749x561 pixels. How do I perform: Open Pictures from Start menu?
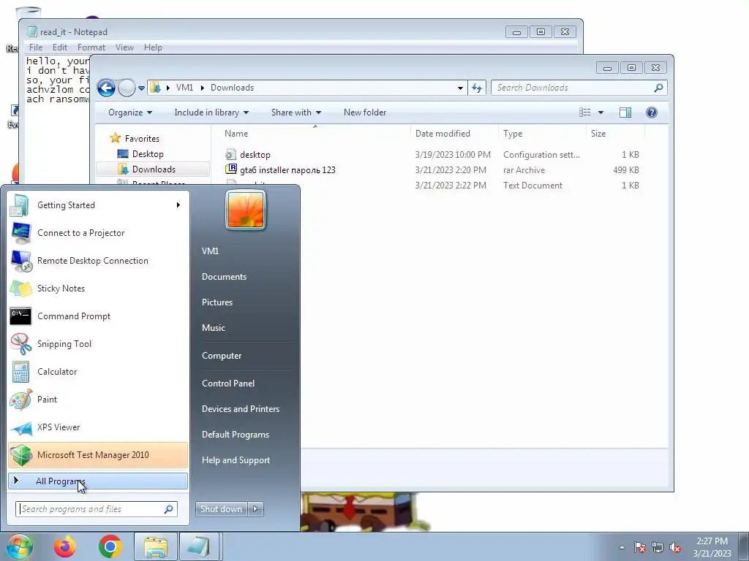217,302
